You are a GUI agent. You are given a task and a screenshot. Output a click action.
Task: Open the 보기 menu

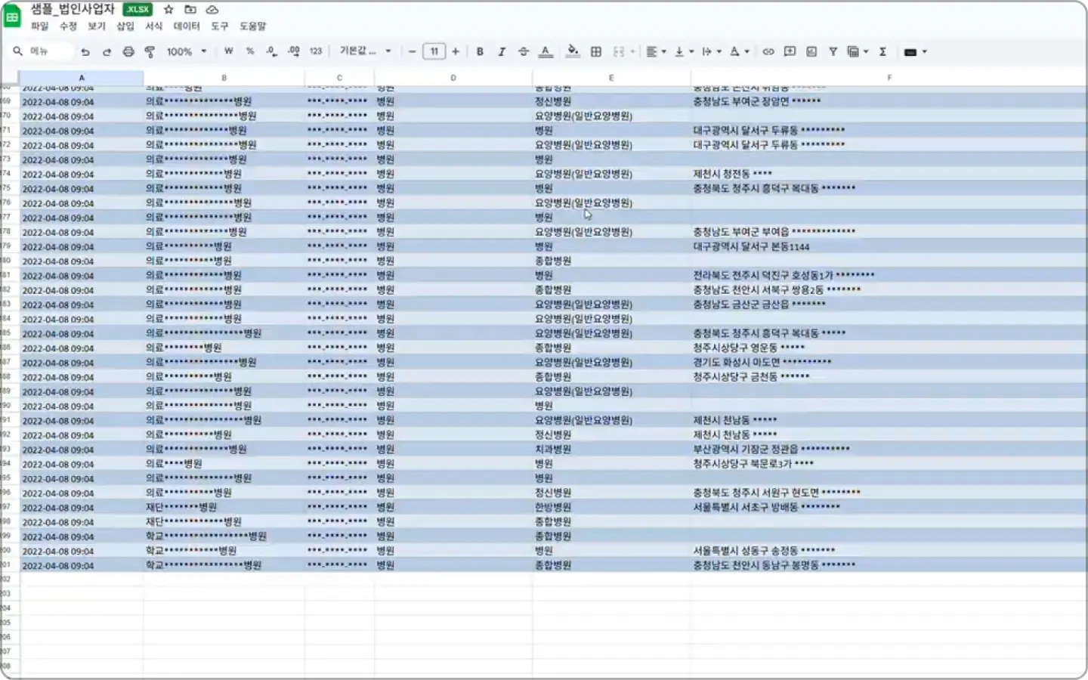coord(96,26)
